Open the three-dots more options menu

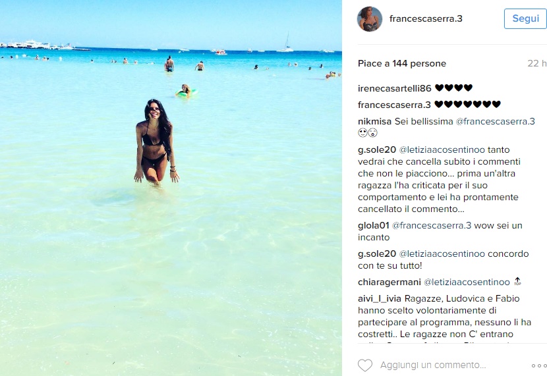tap(539, 365)
